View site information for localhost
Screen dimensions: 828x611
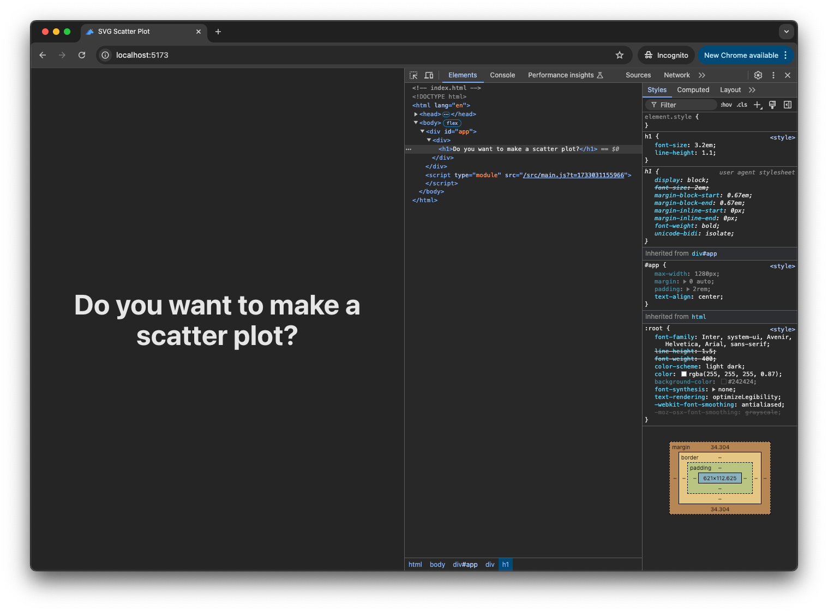click(x=105, y=55)
